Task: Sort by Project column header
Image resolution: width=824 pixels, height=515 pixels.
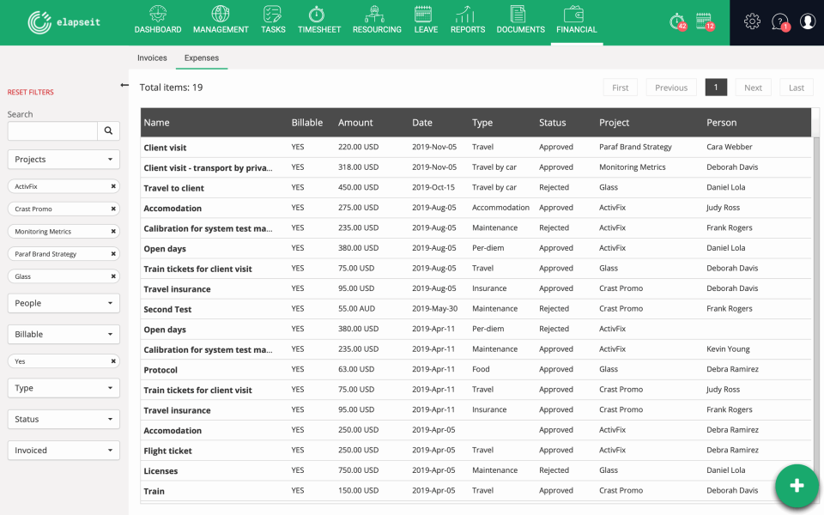Action: point(614,123)
